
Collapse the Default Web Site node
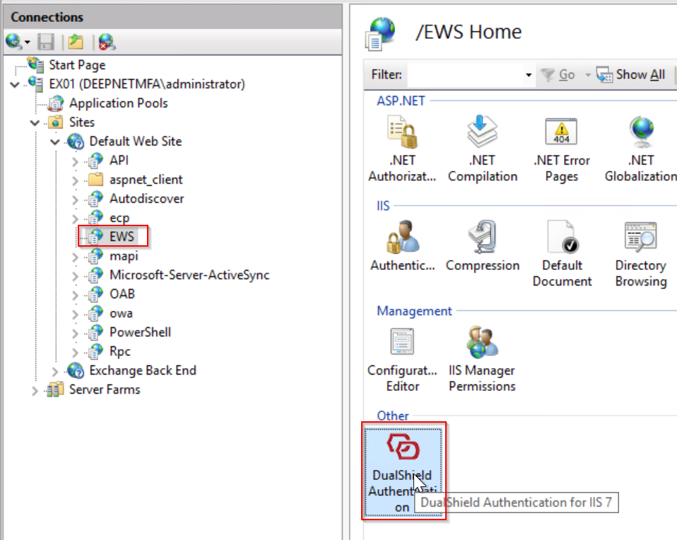(x=55, y=142)
